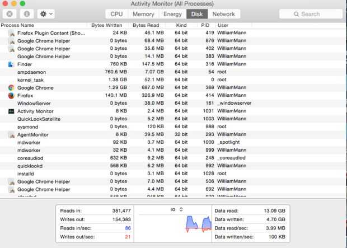Click the Firefox process icon
The width and height of the screenshot is (347, 248).
coord(11,96)
